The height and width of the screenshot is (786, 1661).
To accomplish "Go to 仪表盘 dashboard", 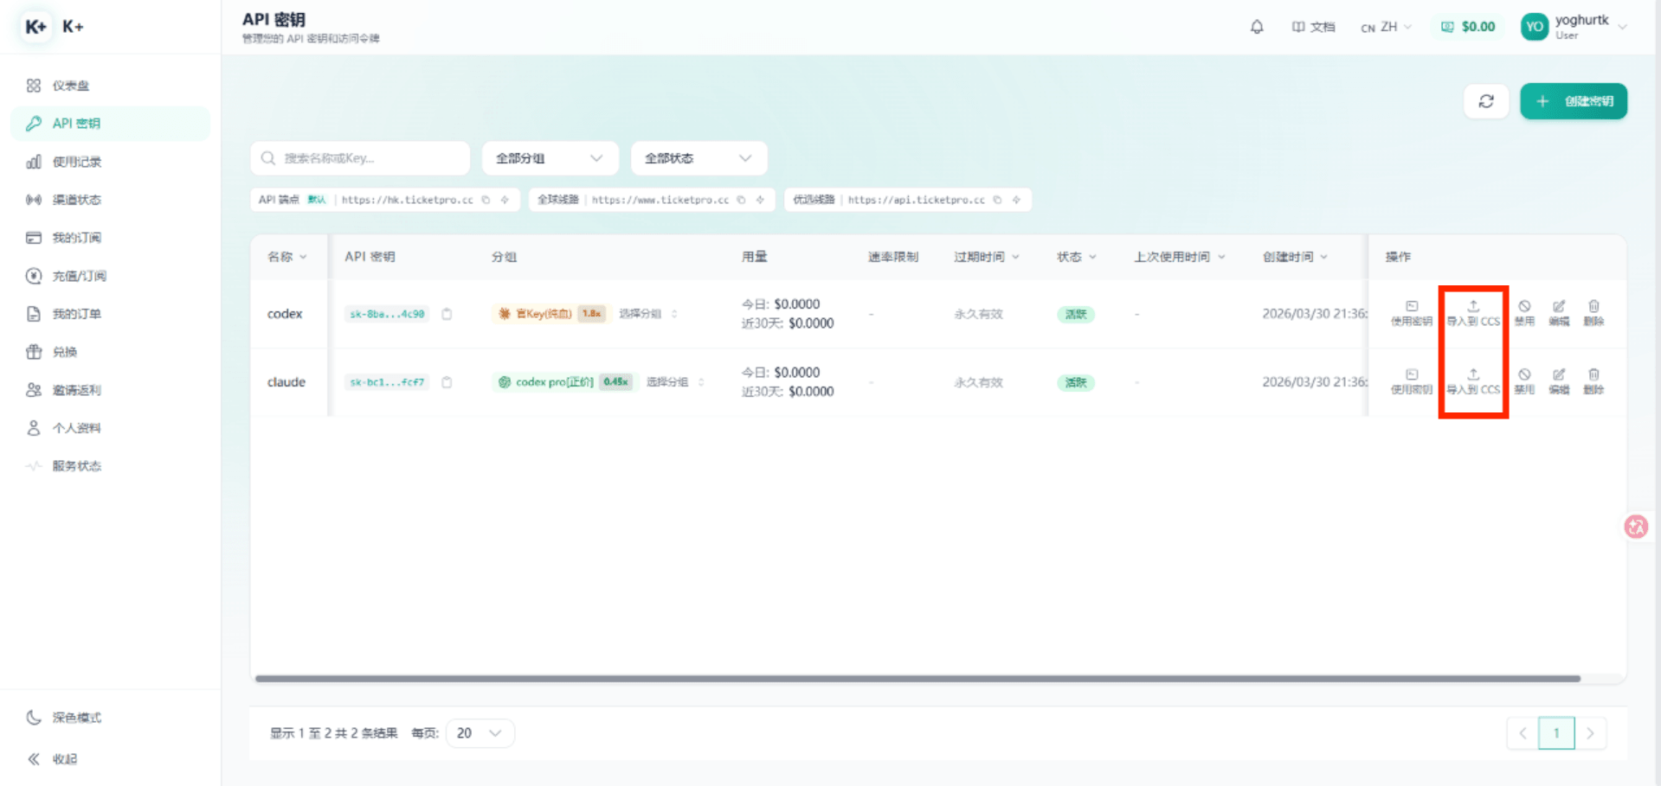I will pyautogui.click(x=111, y=86).
